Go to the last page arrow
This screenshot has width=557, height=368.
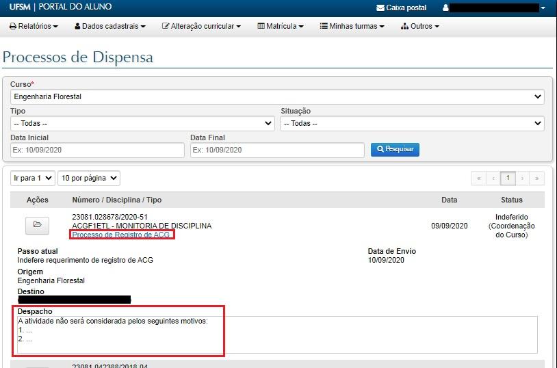pyautogui.click(x=537, y=179)
